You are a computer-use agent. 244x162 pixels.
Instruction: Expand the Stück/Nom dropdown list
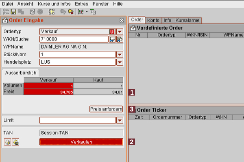[120, 55]
